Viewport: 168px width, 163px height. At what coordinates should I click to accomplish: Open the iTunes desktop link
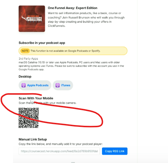click(63, 85)
